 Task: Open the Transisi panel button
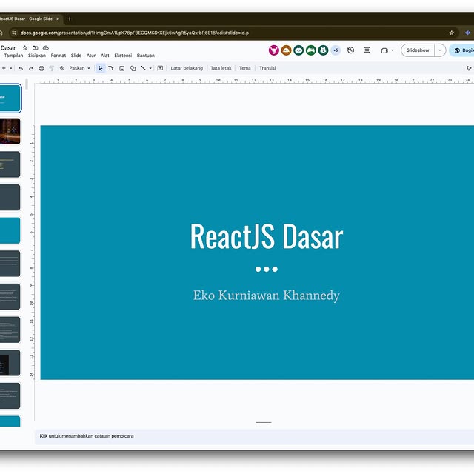pyautogui.click(x=267, y=68)
